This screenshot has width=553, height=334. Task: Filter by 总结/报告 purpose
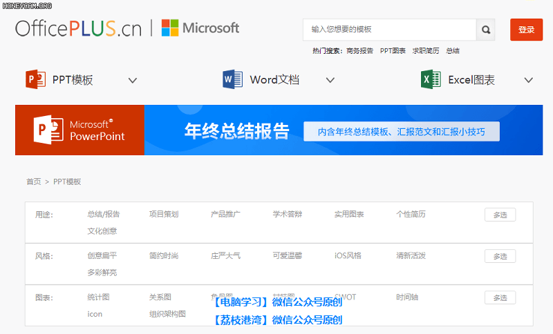[103, 214]
